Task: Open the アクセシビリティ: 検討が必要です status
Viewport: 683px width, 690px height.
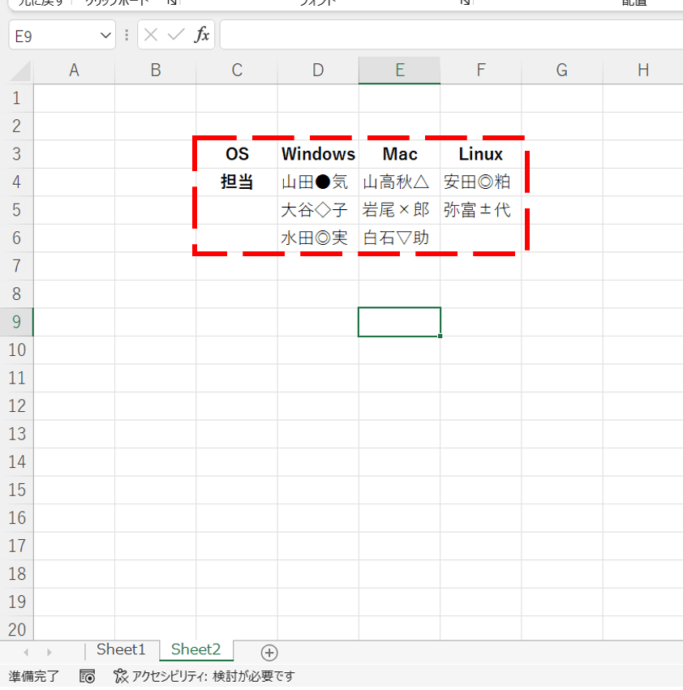Action: coord(204,676)
